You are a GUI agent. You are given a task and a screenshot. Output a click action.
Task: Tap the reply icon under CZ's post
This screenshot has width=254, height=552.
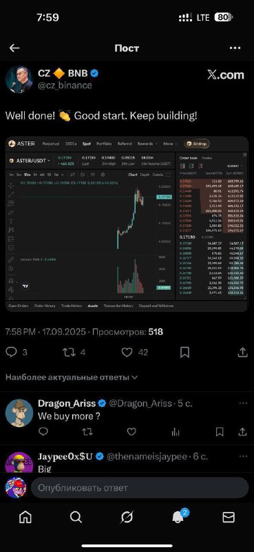(12, 353)
